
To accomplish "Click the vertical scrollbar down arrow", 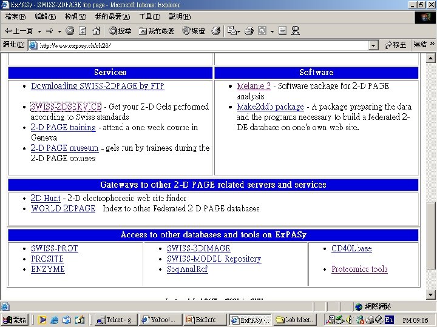I will pyautogui.click(x=431, y=295).
